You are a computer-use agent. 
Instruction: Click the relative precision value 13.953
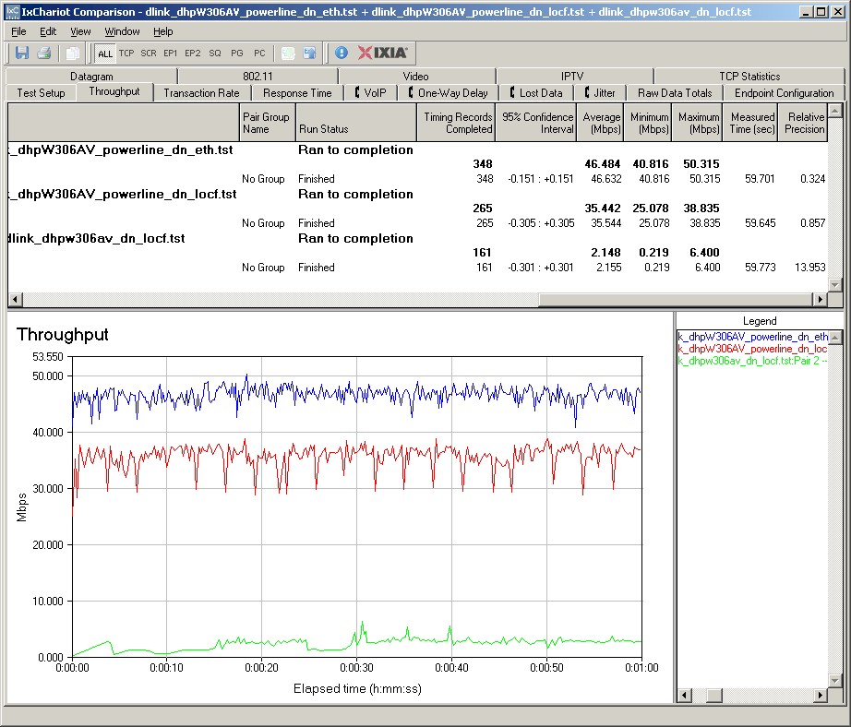pyautogui.click(x=809, y=268)
